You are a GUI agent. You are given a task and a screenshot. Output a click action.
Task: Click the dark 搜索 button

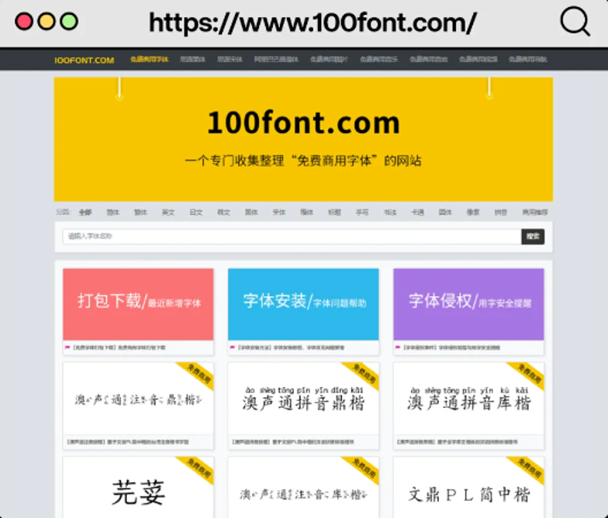tap(533, 237)
